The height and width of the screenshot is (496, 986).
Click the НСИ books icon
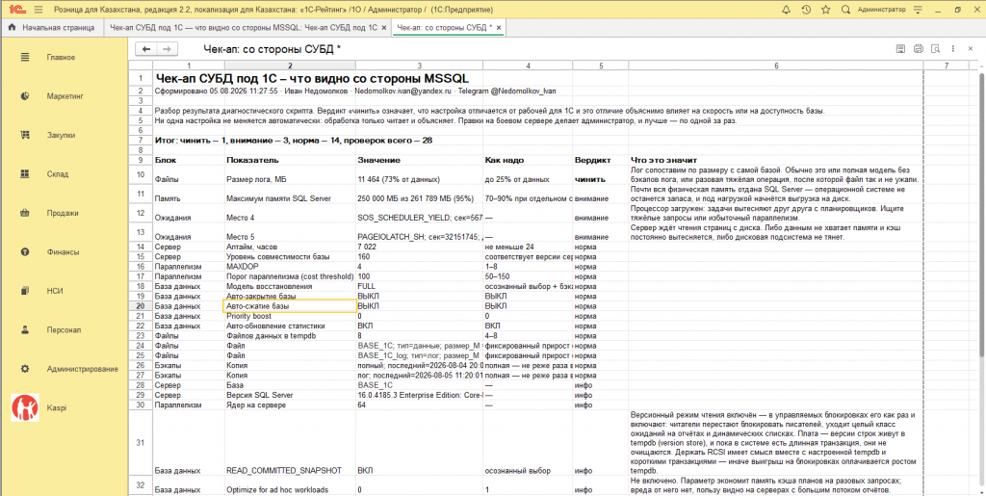click(x=25, y=291)
